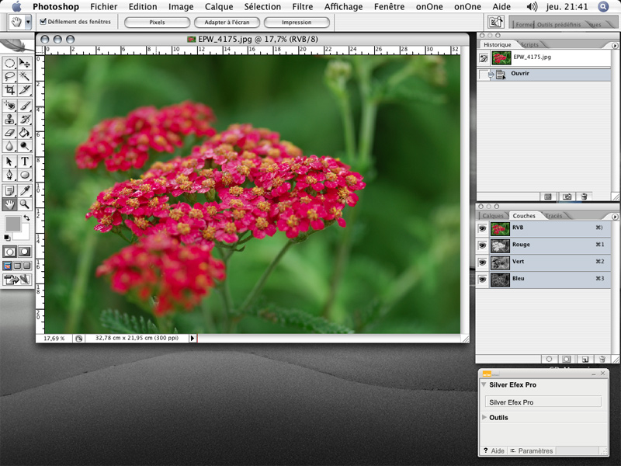This screenshot has height=466, width=621.
Task: Create a new snapshot in Historique panel
Action: coord(567,196)
